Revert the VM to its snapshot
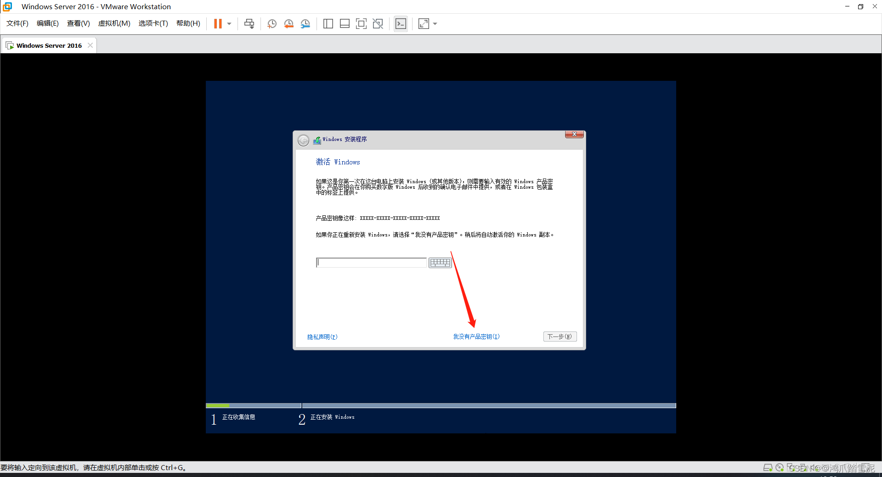The height and width of the screenshot is (477, 882). 288,23
